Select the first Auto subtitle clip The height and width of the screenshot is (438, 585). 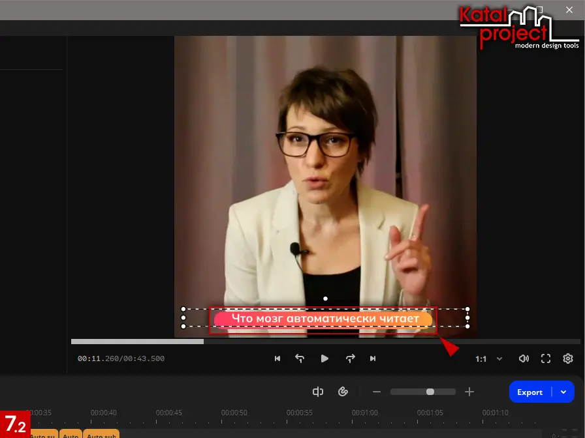tap(44, 433)
